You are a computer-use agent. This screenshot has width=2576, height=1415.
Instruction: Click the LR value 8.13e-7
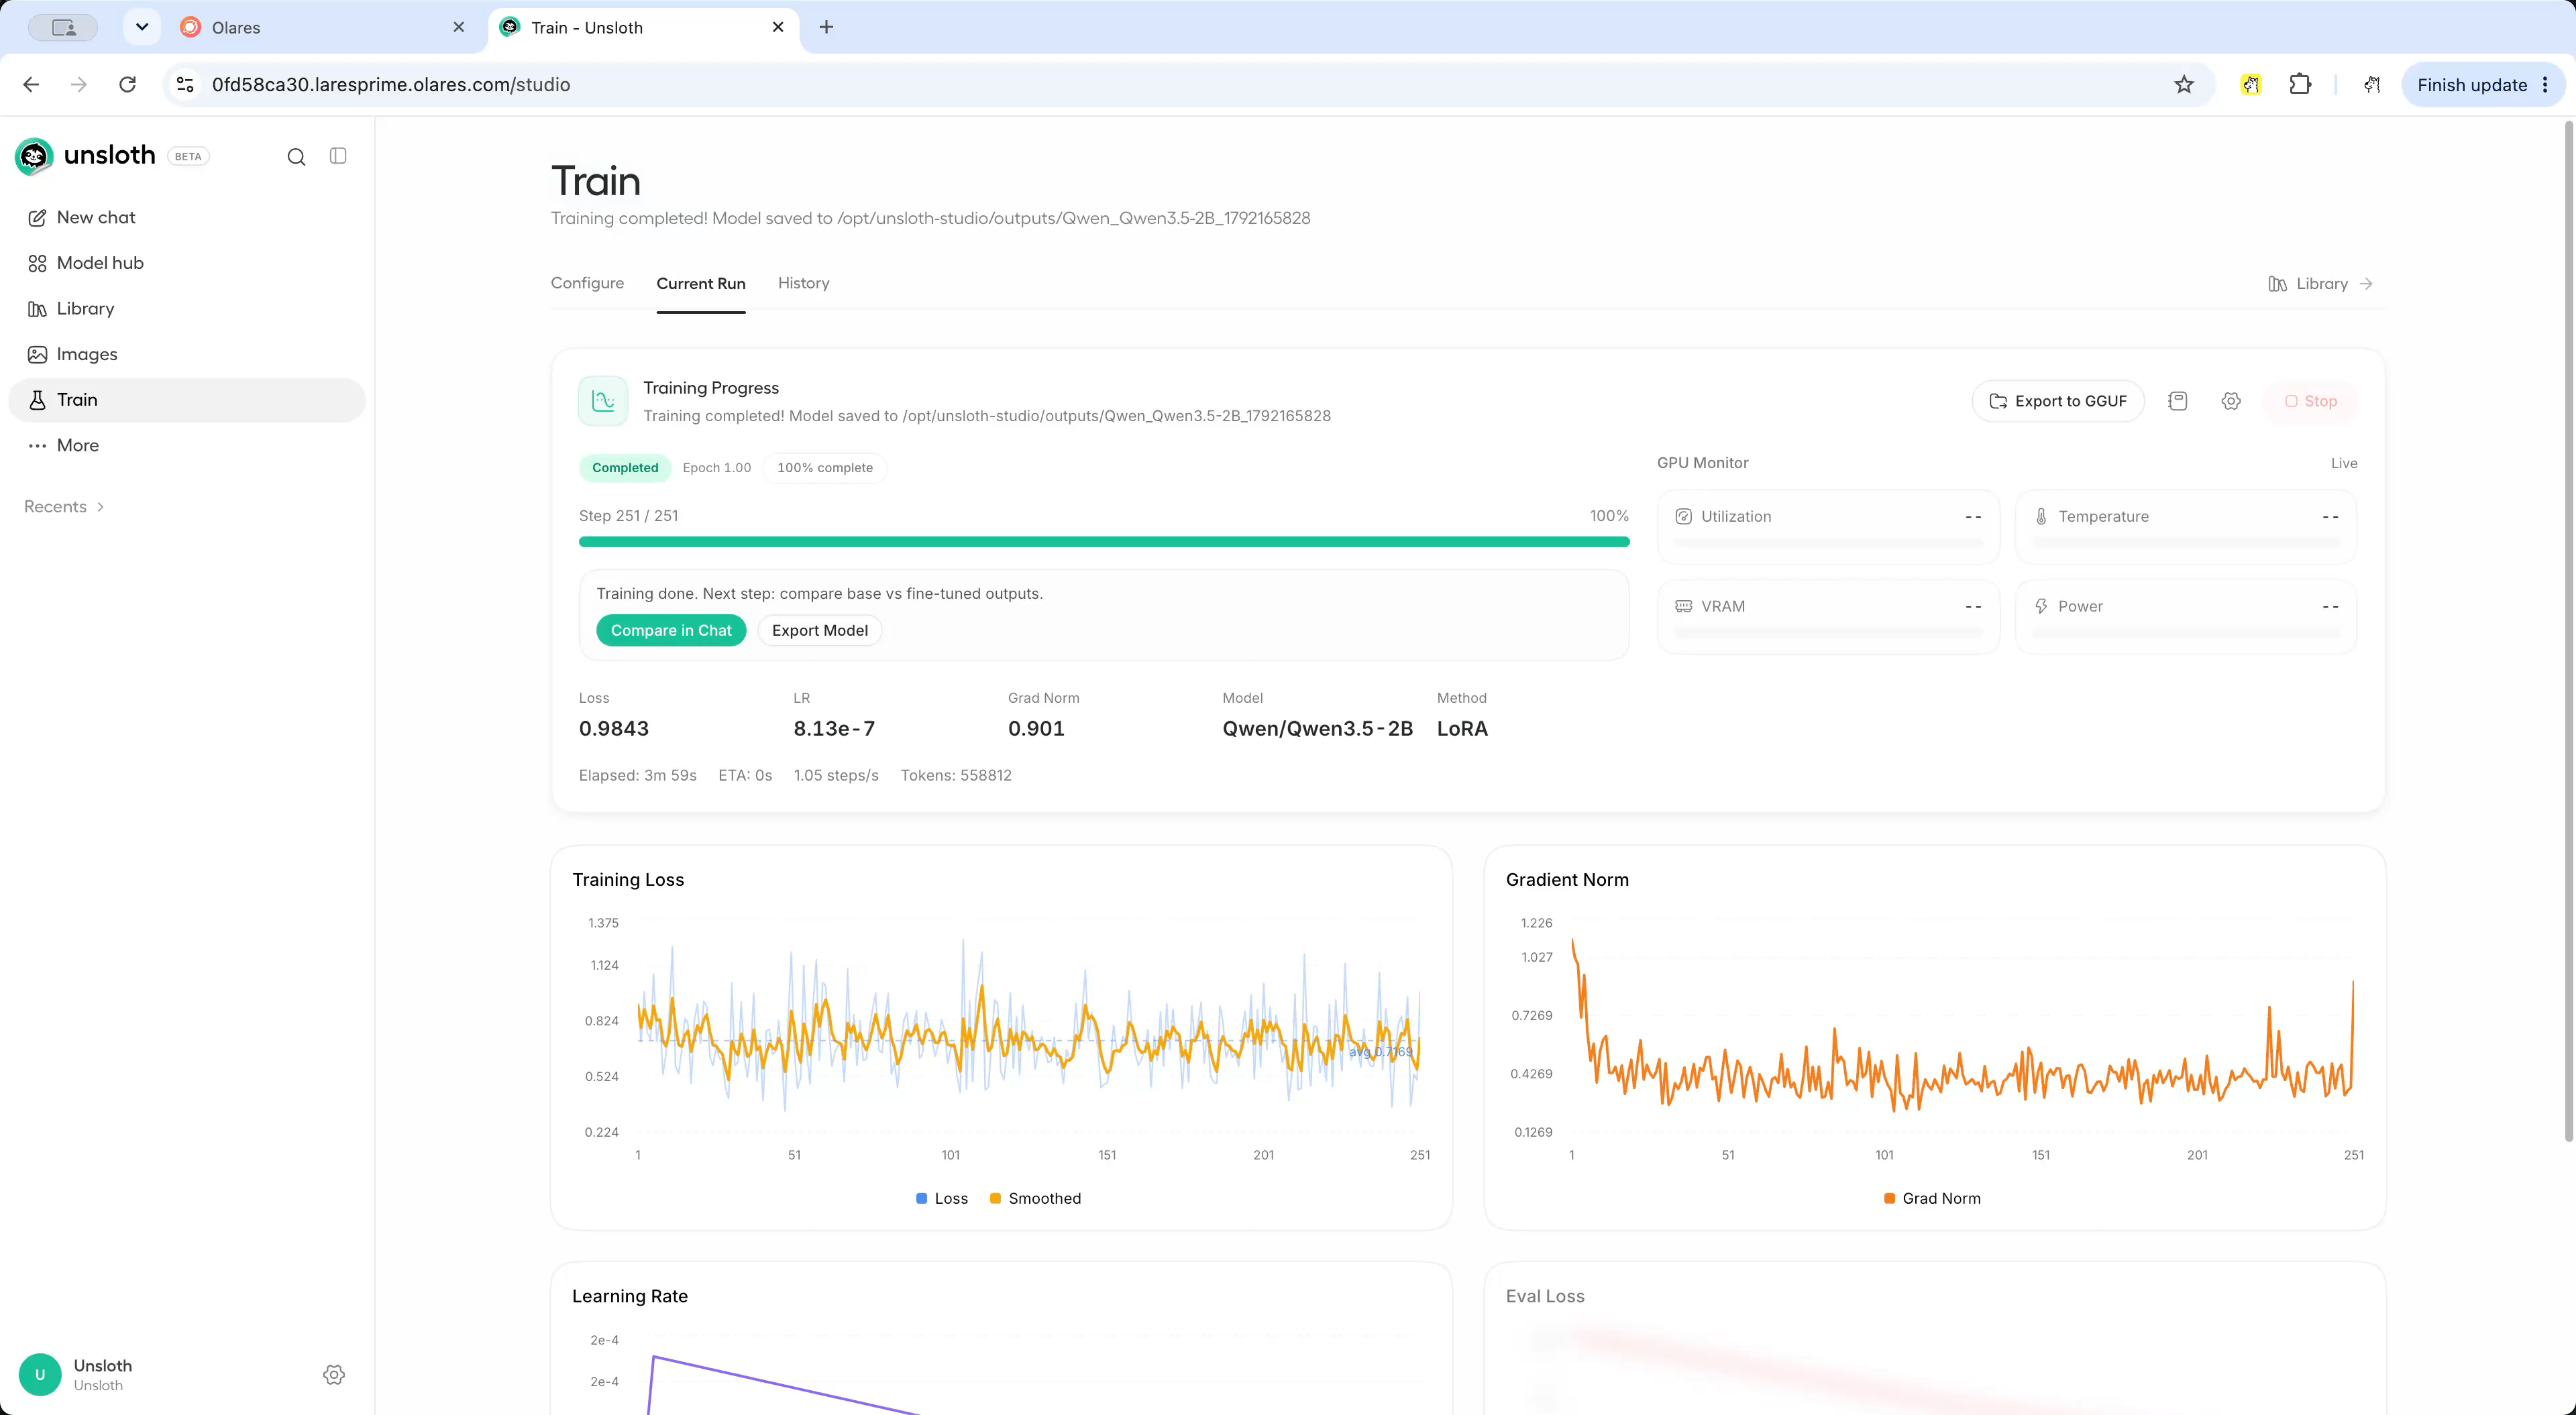tap(834, 729)
